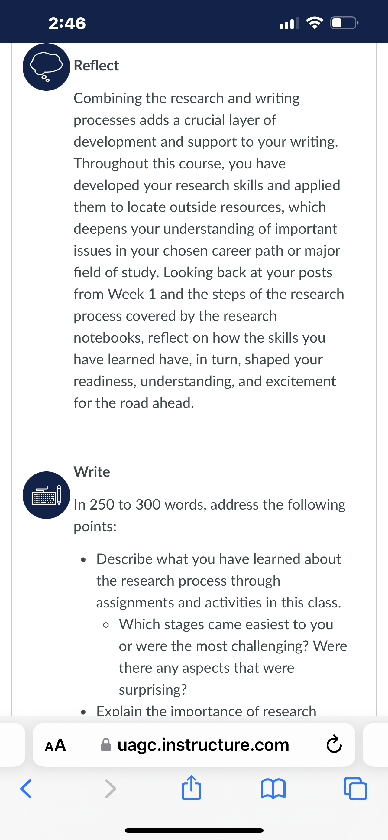Tap the Reflect heading
This screenshot has height=840, width=388.
96,66
